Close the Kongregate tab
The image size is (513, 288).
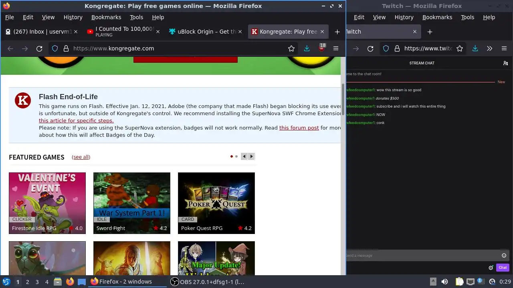[x=322, y=32]
